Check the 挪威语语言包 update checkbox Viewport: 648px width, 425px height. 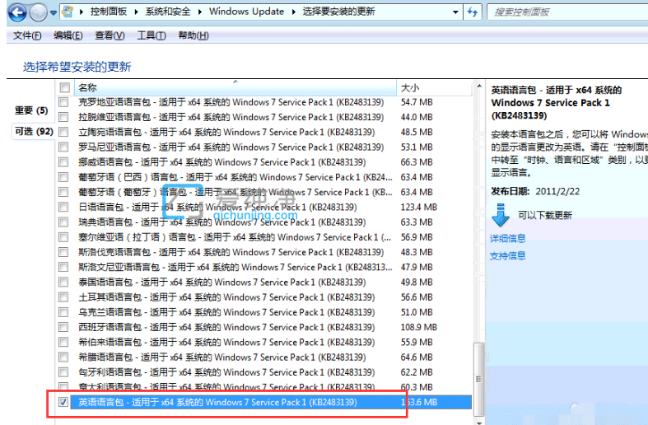click(63, 162)
